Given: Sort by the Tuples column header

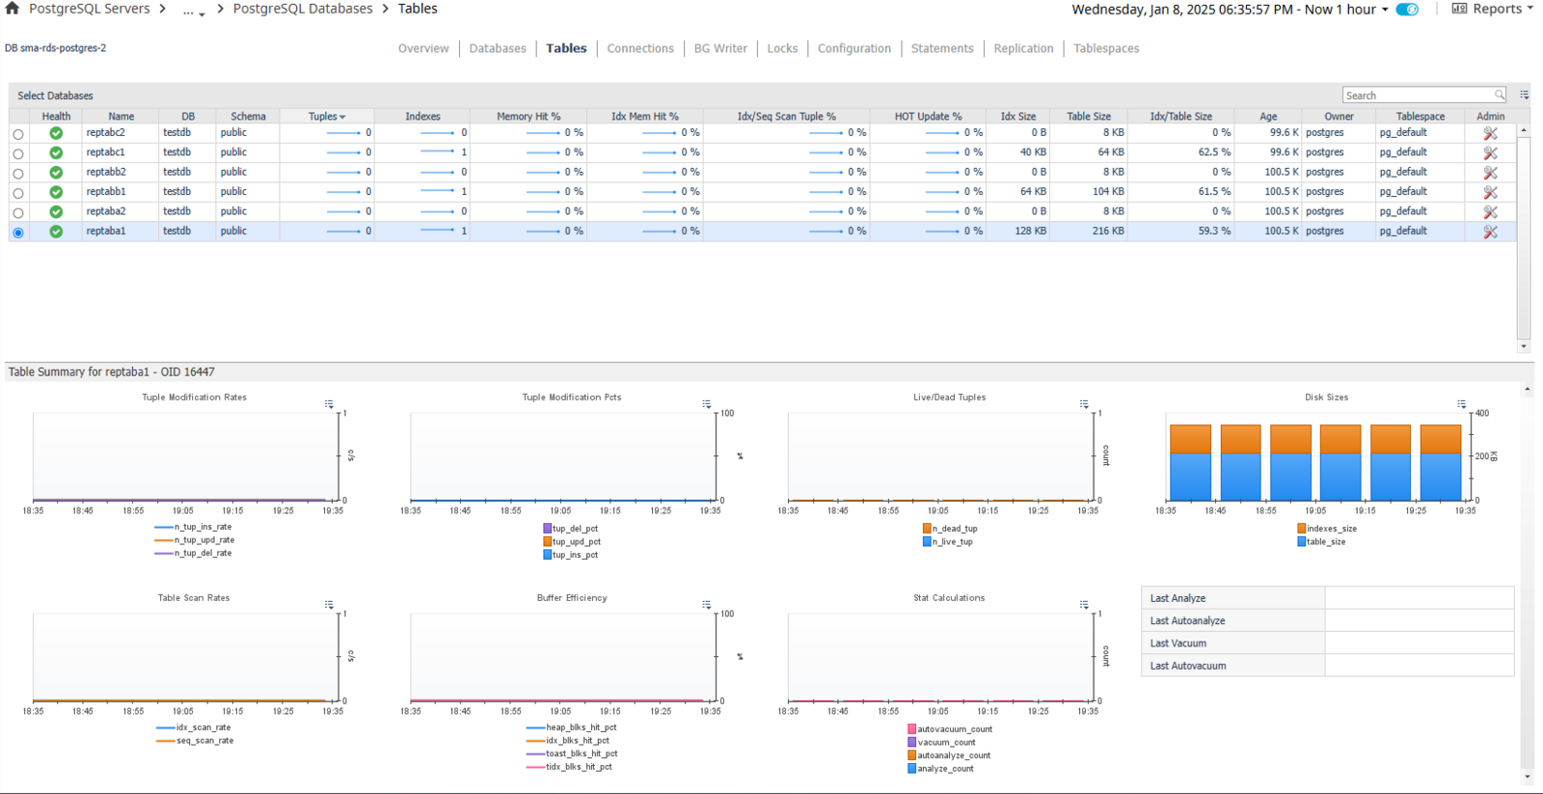Looking at the screenshot, I should click(326, 116).
